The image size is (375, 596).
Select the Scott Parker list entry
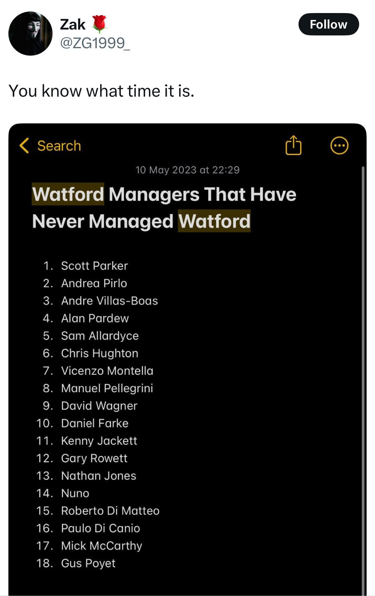coord(95,266)
